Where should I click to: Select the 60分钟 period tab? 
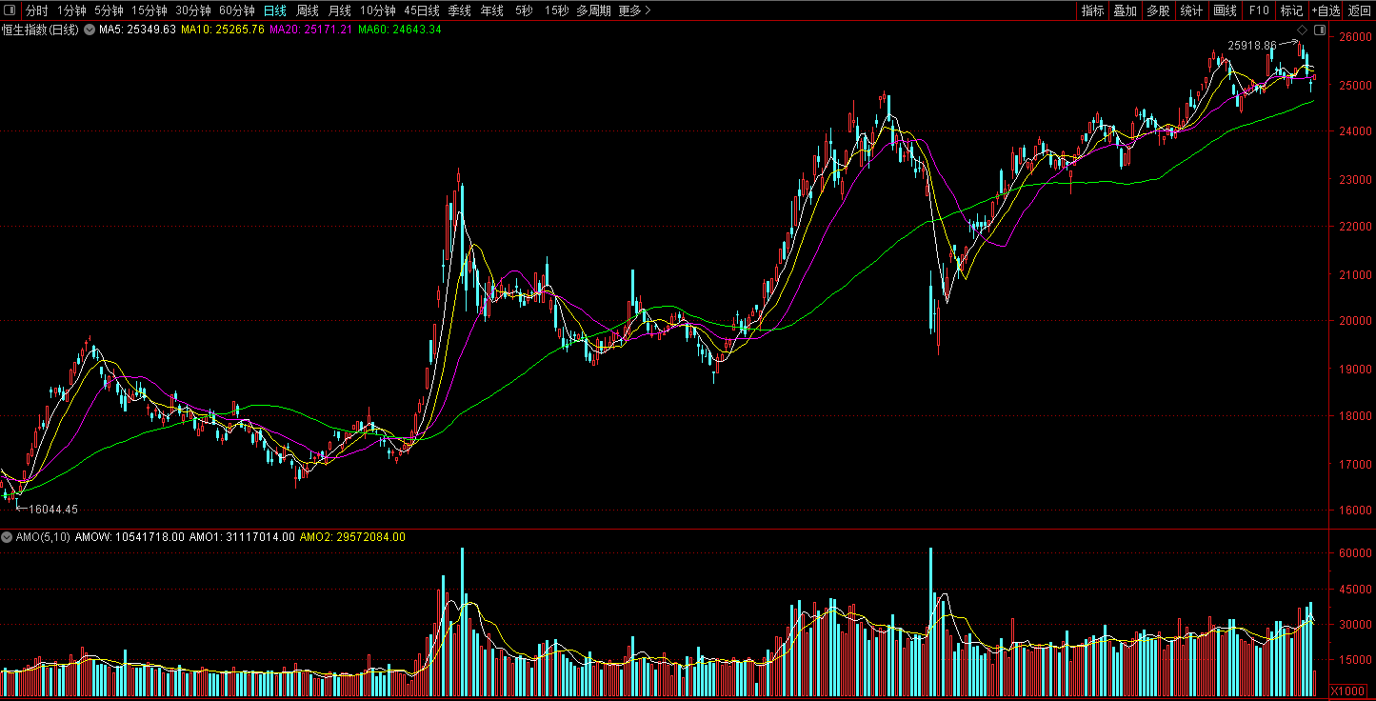(x=236, y=10)
